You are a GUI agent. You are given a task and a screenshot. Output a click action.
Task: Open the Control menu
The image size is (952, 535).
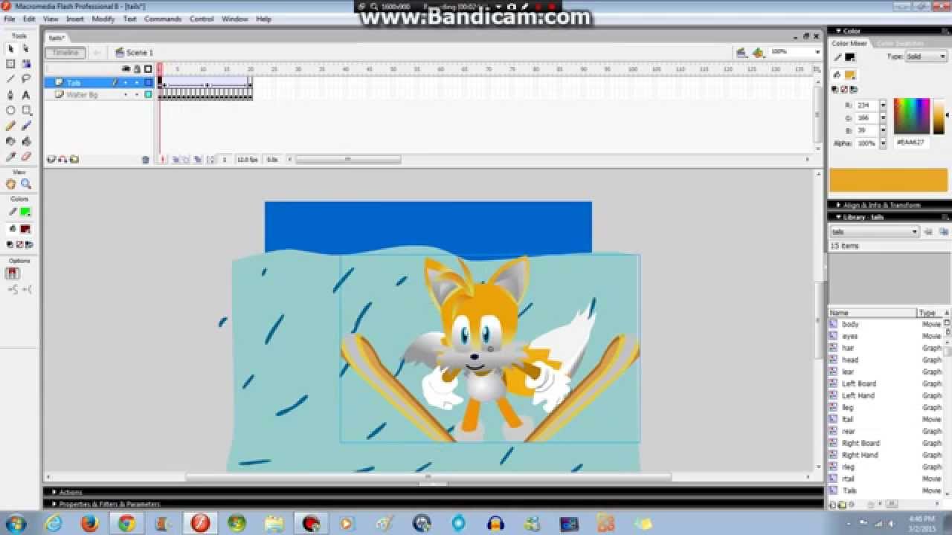[202, 19]
